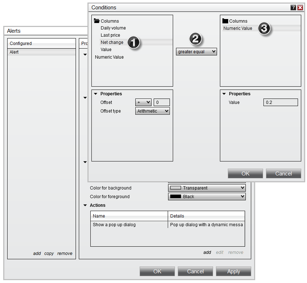Open the greater equal operator dropdown
Screen dimensions: 307x283
point(197,52)
